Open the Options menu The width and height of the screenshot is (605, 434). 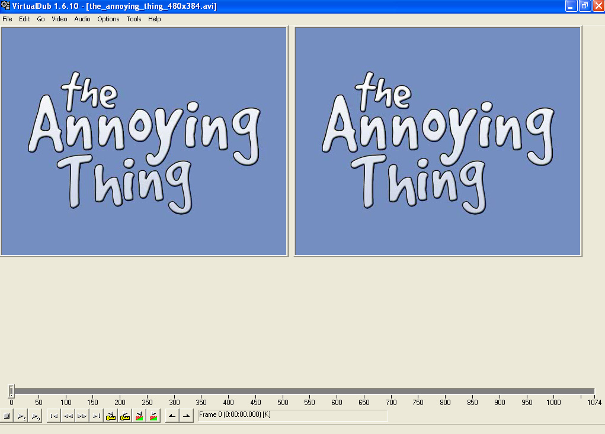108,19
